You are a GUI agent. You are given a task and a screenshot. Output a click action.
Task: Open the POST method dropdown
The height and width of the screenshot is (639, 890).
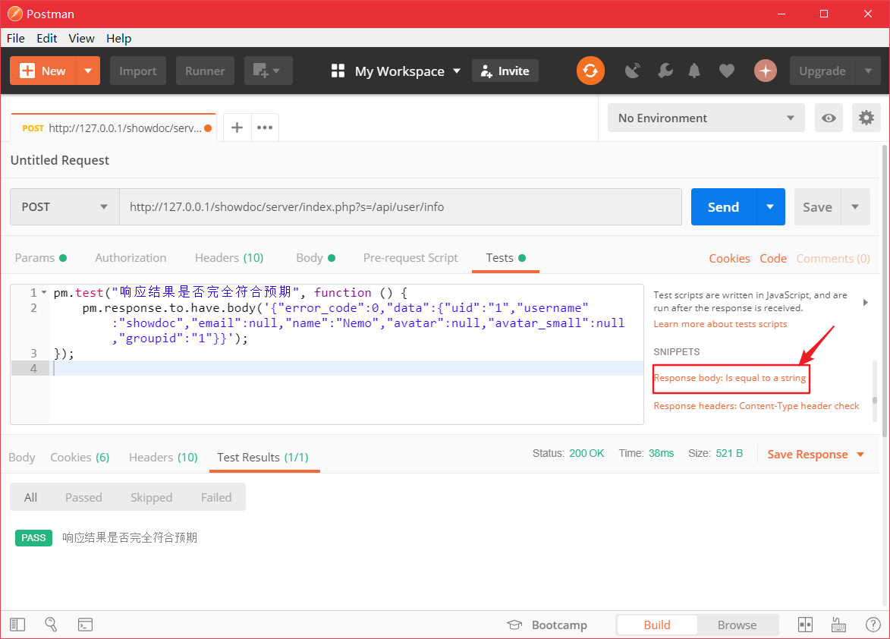pos(64,206)
